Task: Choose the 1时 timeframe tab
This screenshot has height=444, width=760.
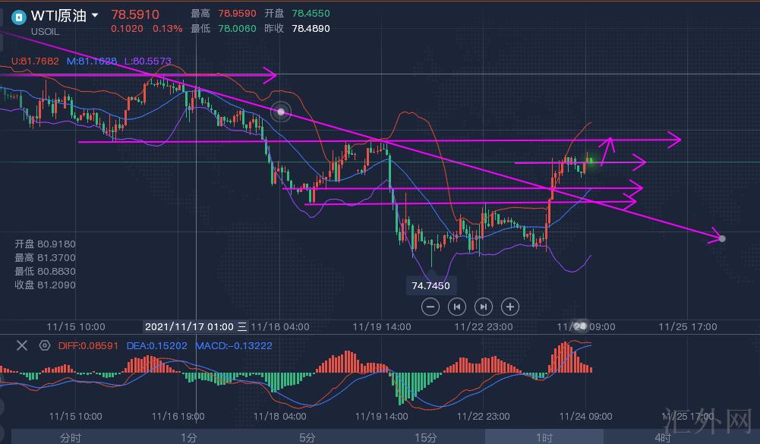Action: click(544, 437)
